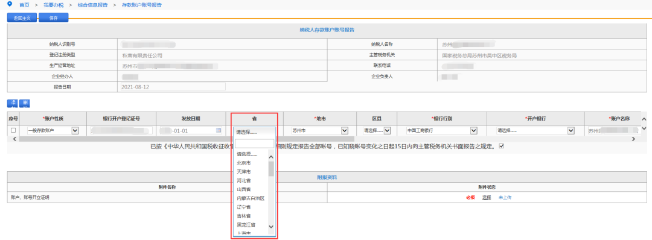Viewport: 652px width, 240px height.
Task: Click the 发放日期 date input
Action: click(191, 131)
